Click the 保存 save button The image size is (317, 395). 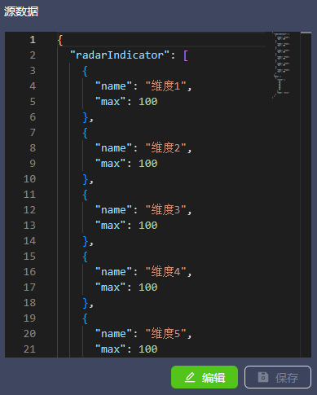(x=278, y=377)
